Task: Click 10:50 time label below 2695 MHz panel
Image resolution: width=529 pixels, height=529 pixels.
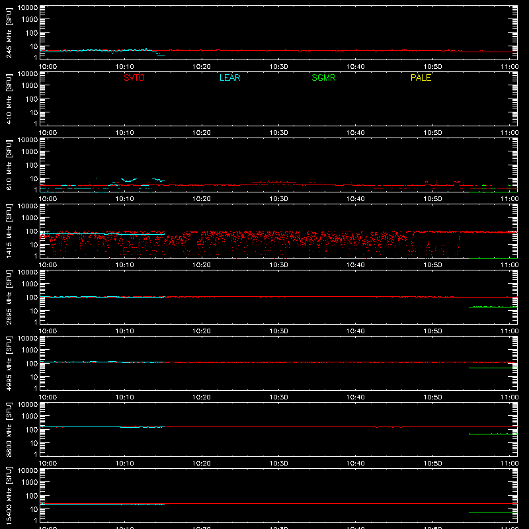Action: [x=432, y=331]
